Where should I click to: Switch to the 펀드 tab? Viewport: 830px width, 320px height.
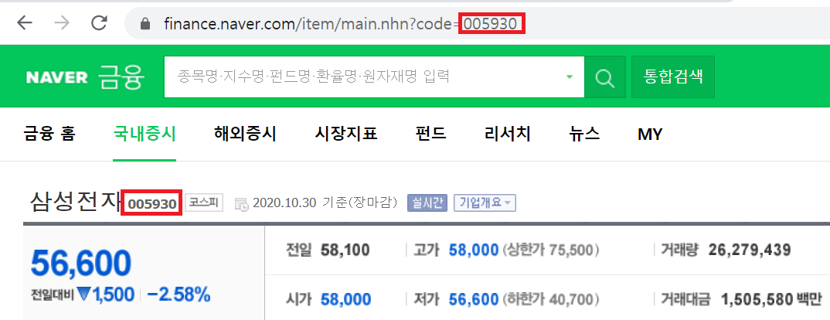[431, 134]
